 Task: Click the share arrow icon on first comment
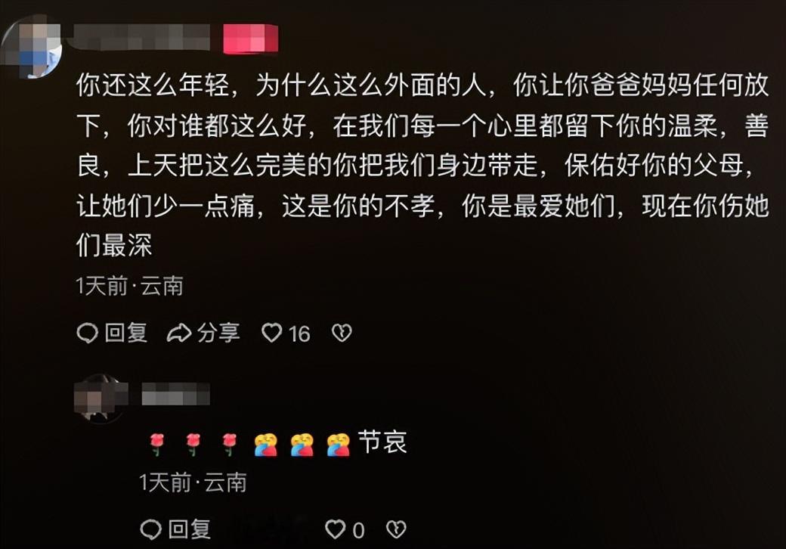[179, 333]
